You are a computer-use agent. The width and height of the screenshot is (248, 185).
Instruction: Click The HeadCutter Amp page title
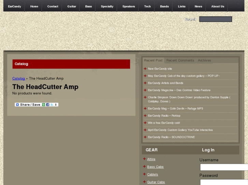click(x=45, y=87)
